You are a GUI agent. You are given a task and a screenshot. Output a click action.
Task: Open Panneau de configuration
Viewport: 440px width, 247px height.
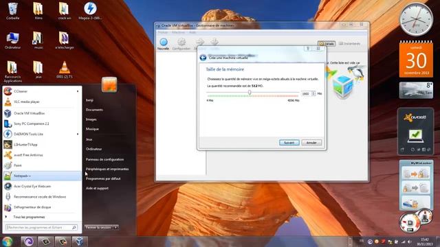[104, 159]
